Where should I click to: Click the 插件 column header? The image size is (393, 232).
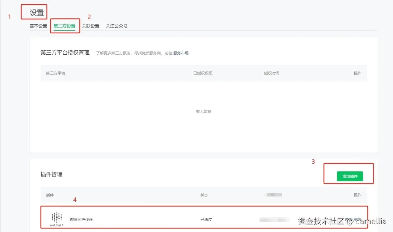click(x=50, y=195)
